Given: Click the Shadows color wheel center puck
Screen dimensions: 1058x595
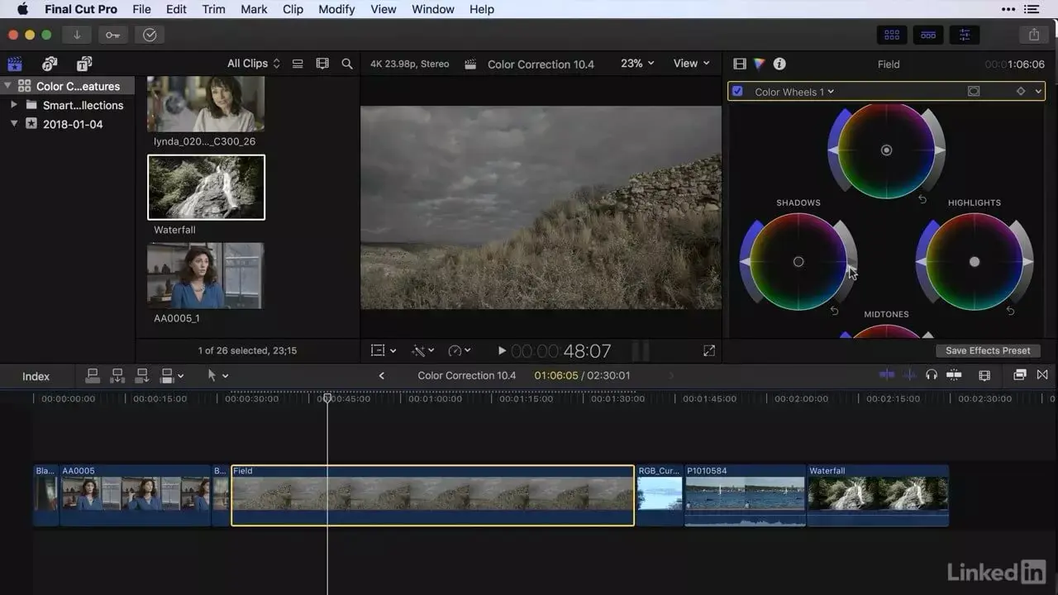Looking at the screenshot, I should (x=798, y=261).
